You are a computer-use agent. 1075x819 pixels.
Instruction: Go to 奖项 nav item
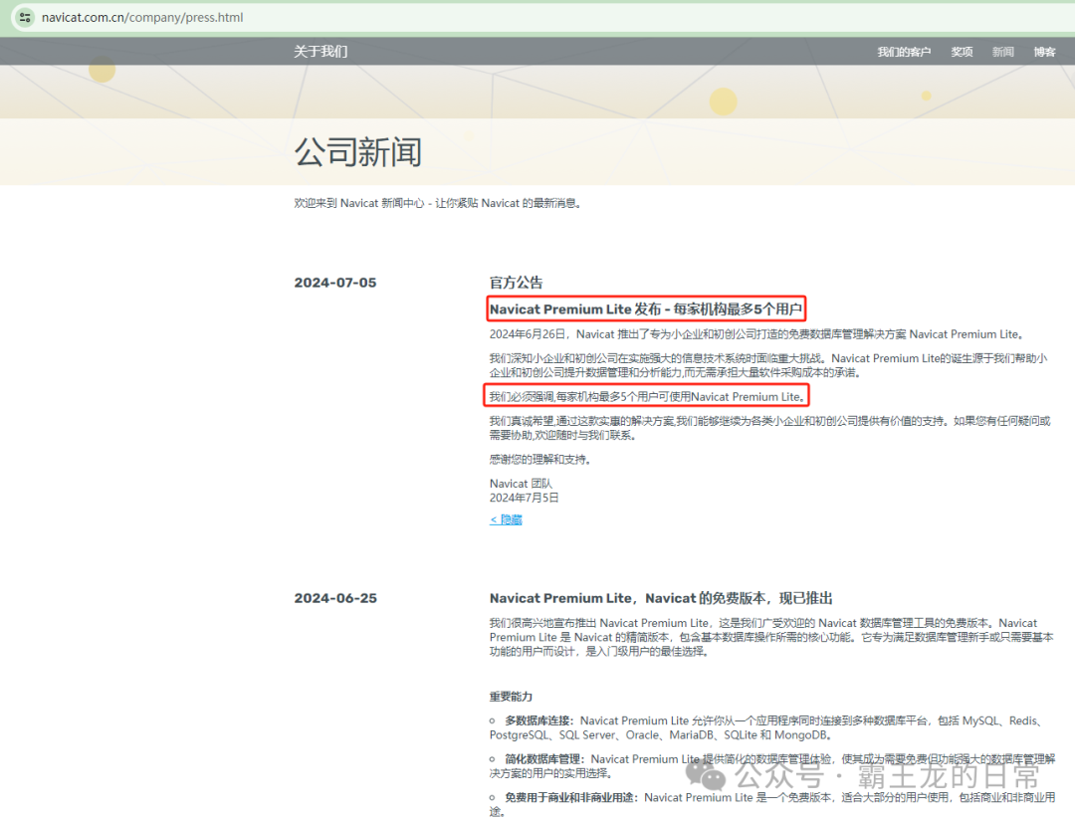tap(962, 52)
